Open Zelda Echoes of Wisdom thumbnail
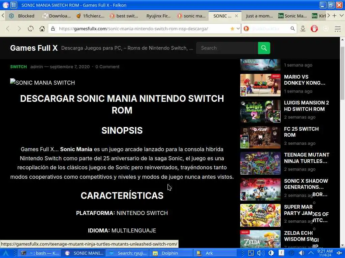 pos(260,239)
